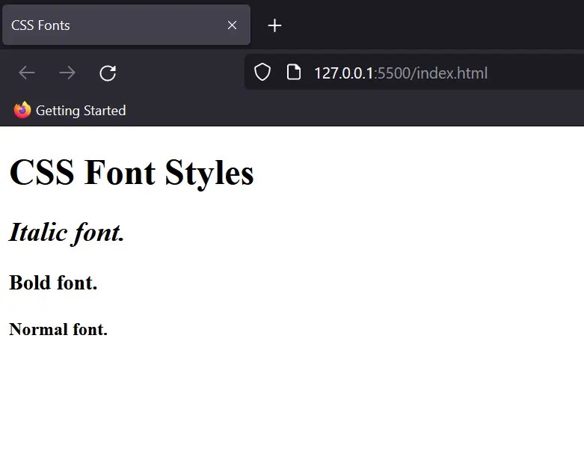This screenshot has width=584, height=460.
Task: Focus the address bar URL 127.0.0.1:5500/index.html
Action: 401,73
